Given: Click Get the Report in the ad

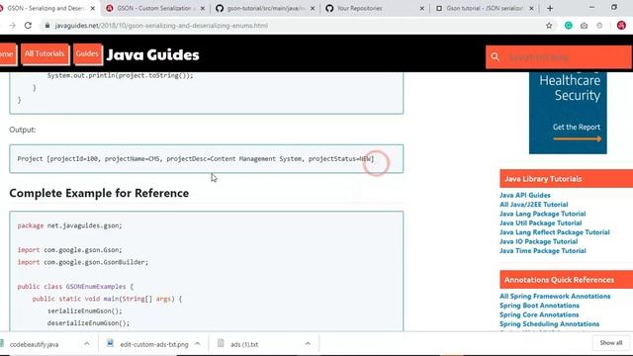Looking at the screenshot, I should (x=577, y=128).
